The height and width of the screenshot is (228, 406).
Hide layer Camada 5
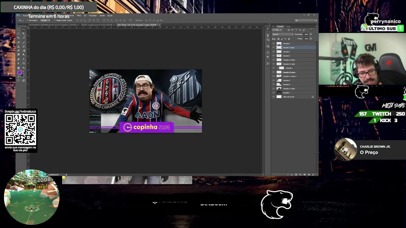pyautogui.click(x=273, y=80)
